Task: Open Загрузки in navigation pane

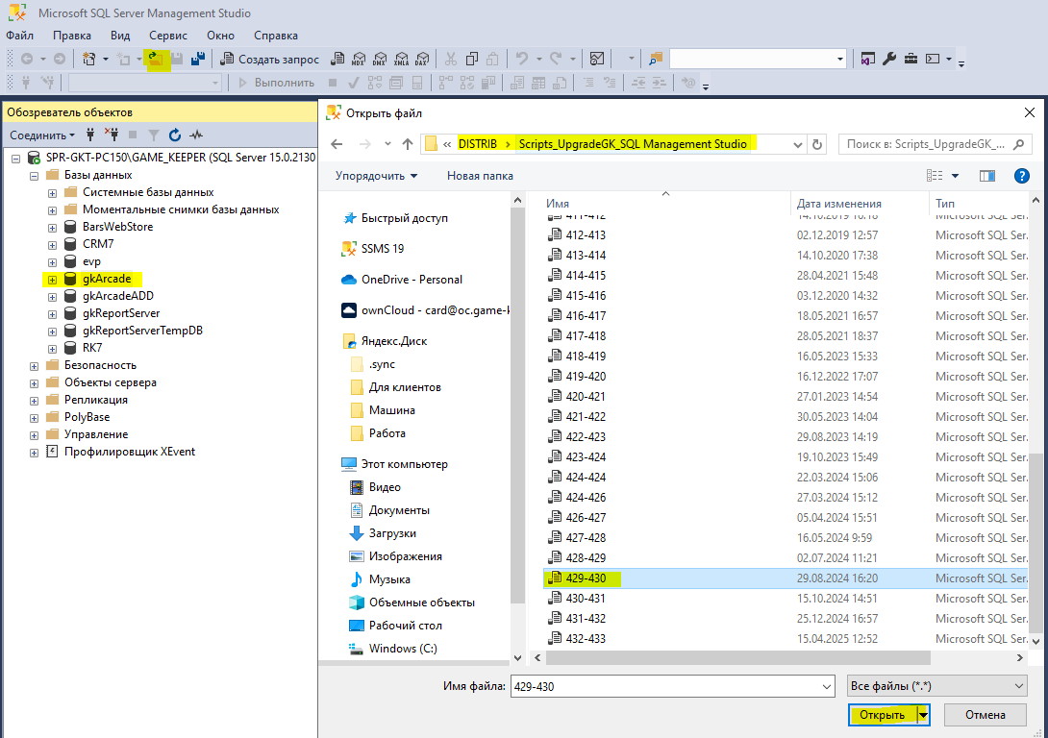Action: (x=392, y=533)
